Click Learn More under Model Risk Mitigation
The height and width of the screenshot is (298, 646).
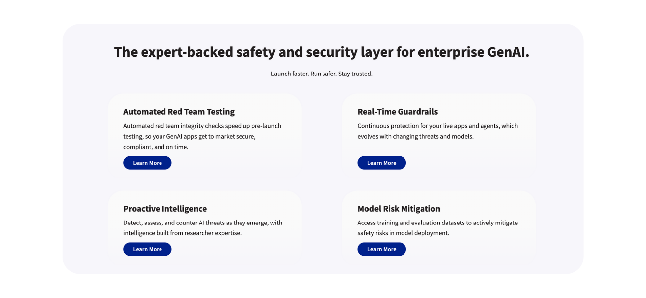tap(381, 249)
